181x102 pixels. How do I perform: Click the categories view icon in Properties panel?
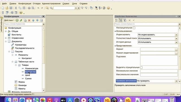[120, 20]
